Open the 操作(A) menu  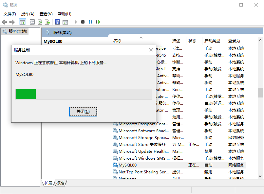pos(28,14)
